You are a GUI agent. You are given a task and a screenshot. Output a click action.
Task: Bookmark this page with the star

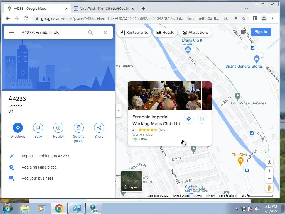(244, 18)
